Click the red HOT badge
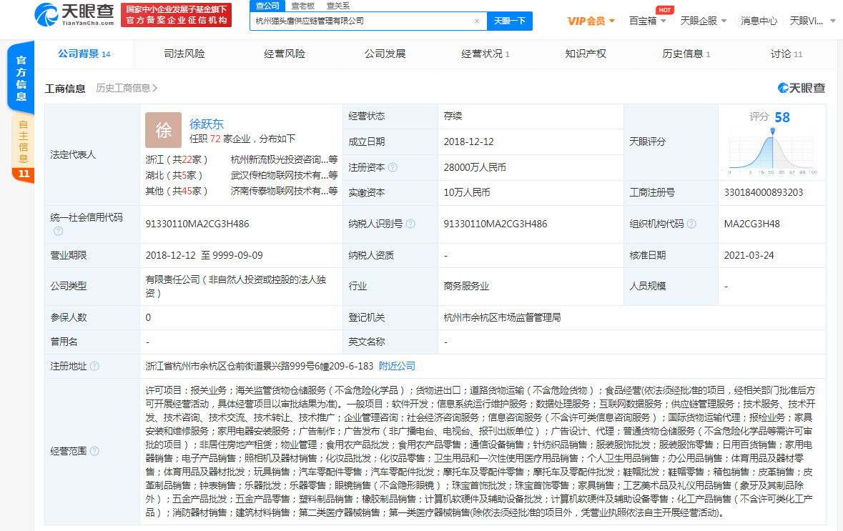Screen dimensions: 843x531 [664, 10]
